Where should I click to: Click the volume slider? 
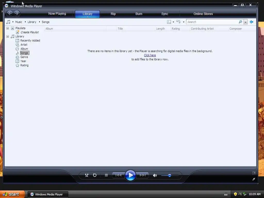[x=170, y=175]
